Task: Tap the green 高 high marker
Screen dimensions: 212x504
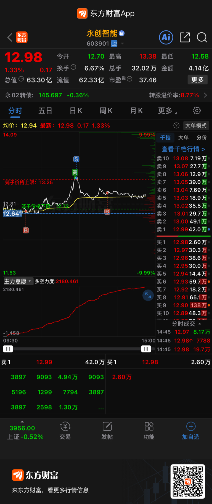Action: [75, 173]
